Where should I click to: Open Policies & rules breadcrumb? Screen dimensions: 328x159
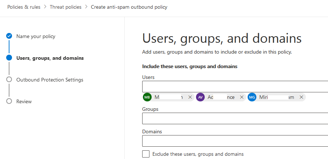click(x=24, y=7)
